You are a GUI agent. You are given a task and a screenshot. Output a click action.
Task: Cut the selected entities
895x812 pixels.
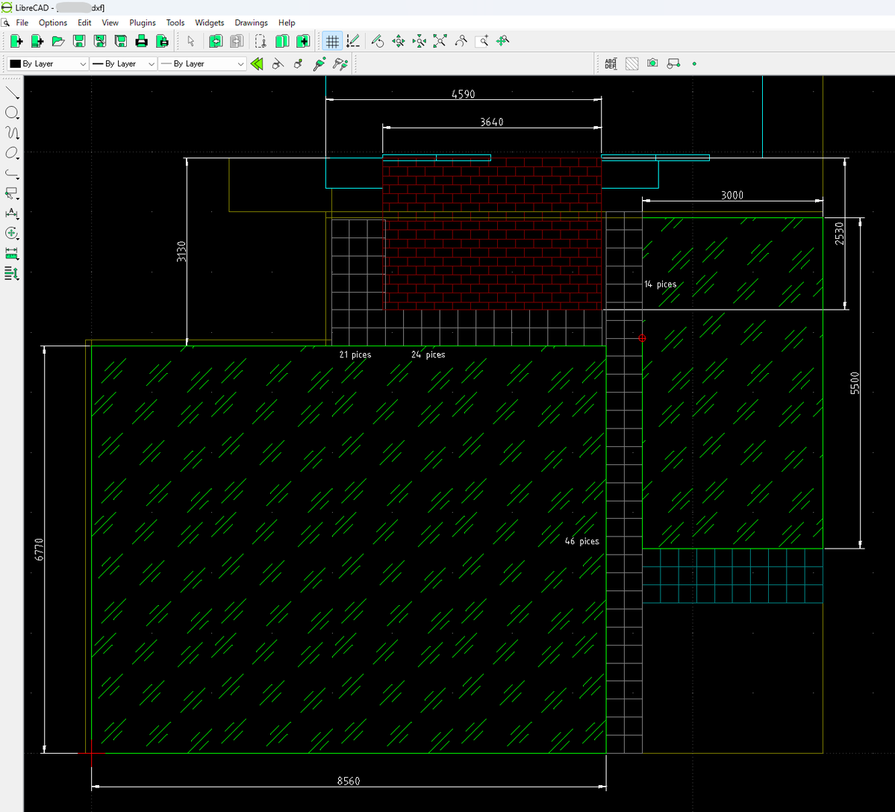(x=261, y=41)
